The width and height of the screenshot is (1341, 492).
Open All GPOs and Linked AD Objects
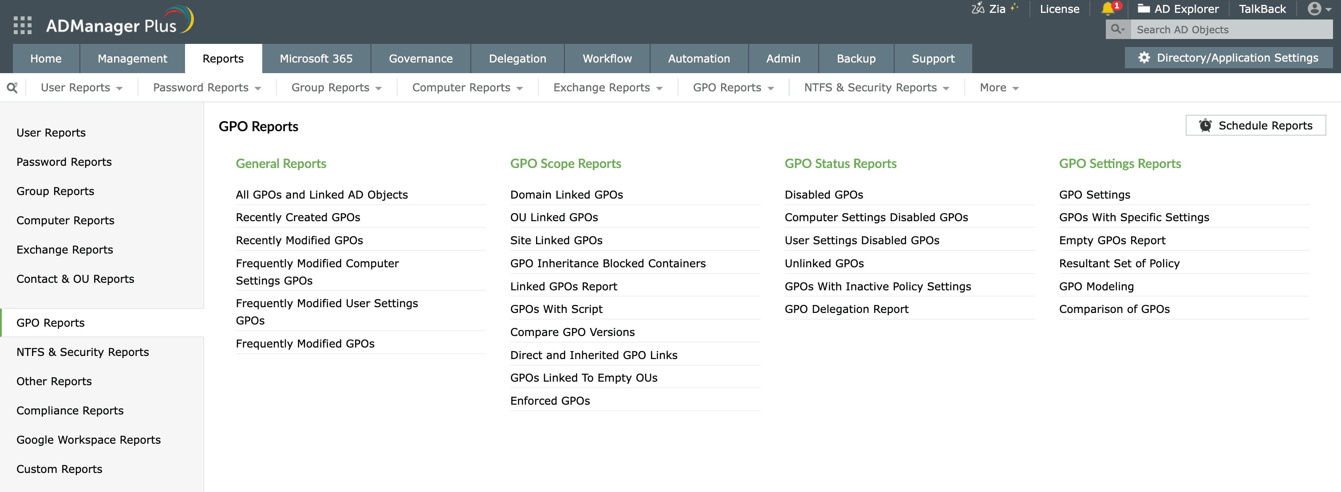(322, 195)
